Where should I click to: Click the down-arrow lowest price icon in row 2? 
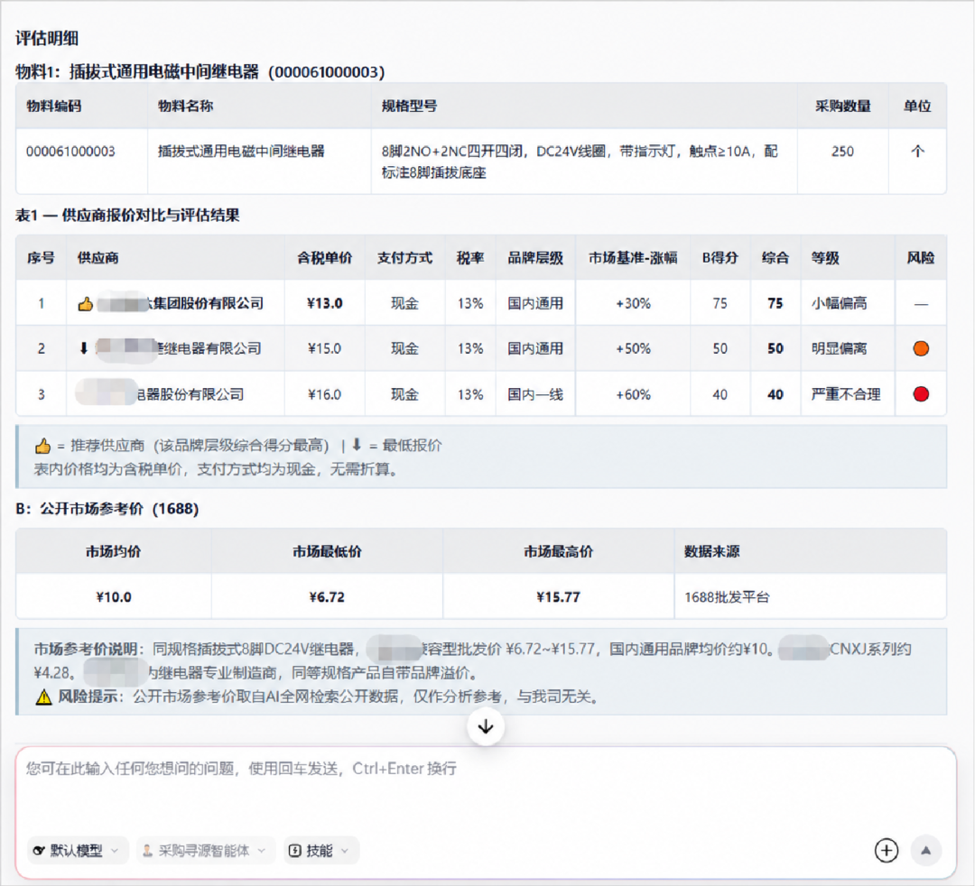click(x=84, y=348)
